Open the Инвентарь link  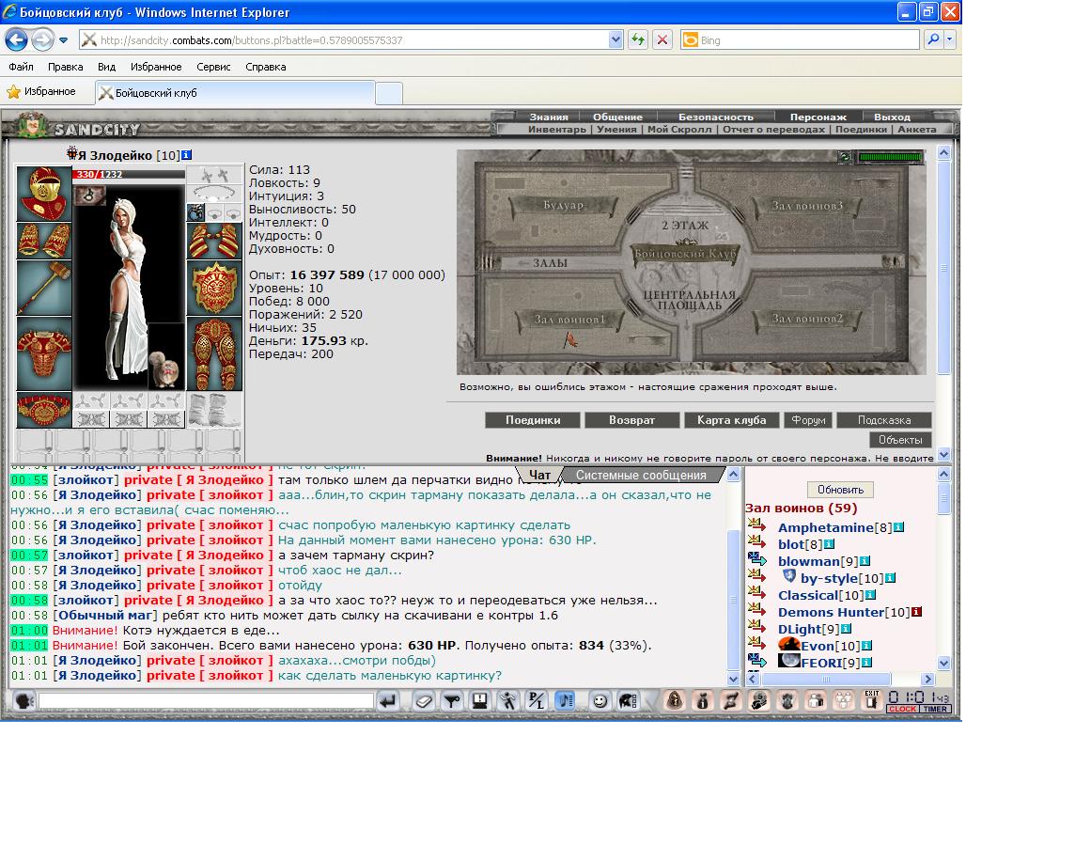click(x=557, y=129)
